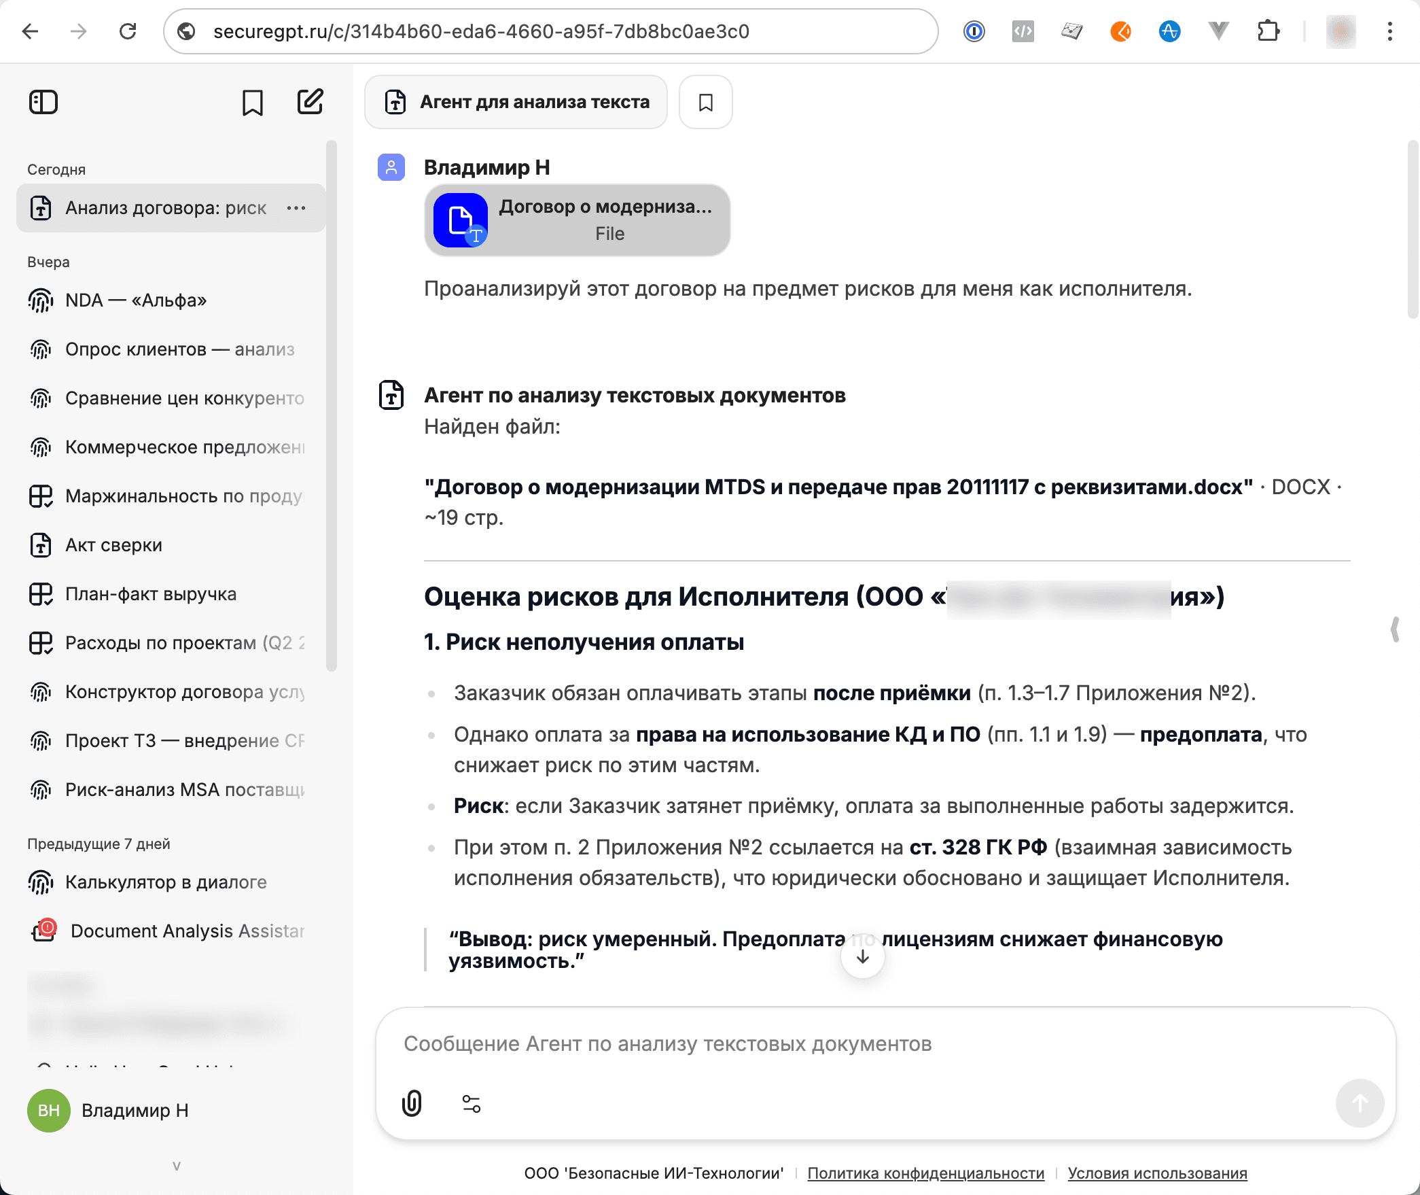Bookmark the current agent conversation
This screenshot has width=1420, height=1195.
pos(705,101)
